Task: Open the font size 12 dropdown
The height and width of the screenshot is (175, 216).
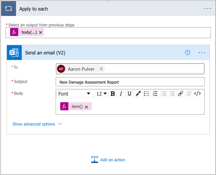Action: (x=101, y=94)
